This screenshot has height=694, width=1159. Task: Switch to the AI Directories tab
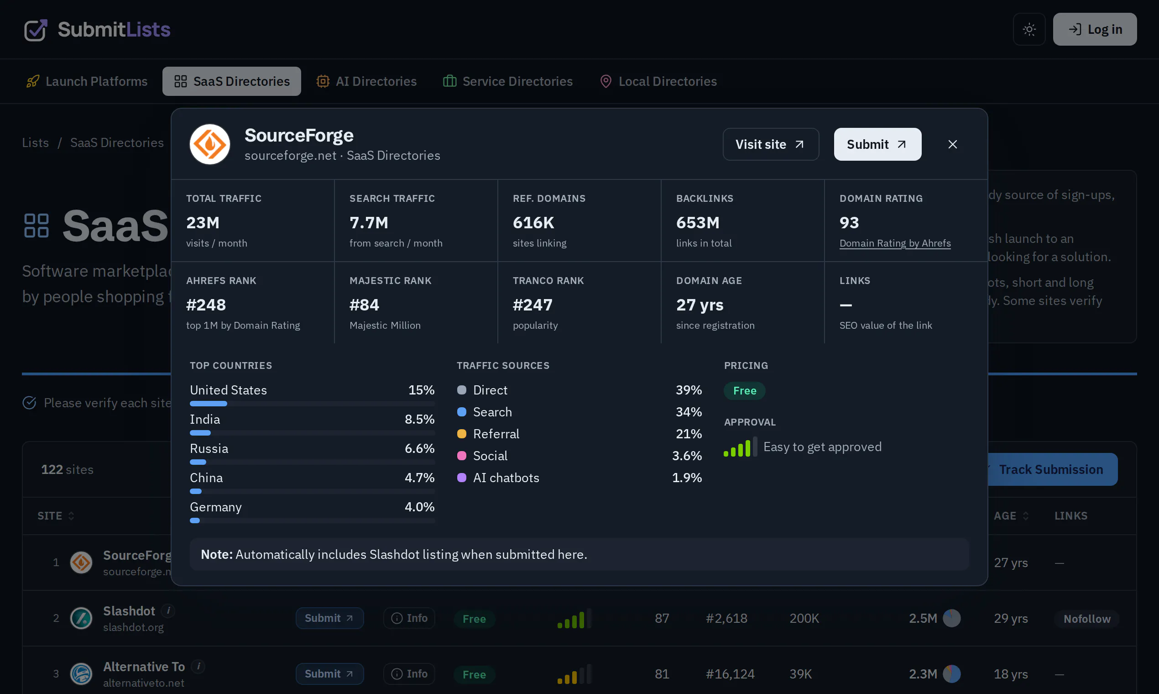click(x=366, y=81)
